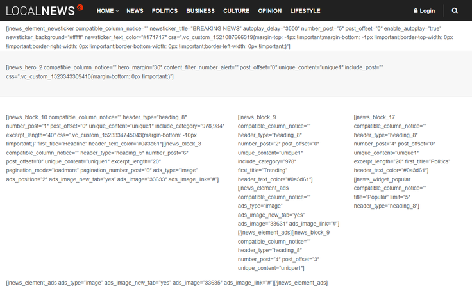Click the jnews_block_17 shortcode text
Screen dimensions: 472x298
pos(375,117)
